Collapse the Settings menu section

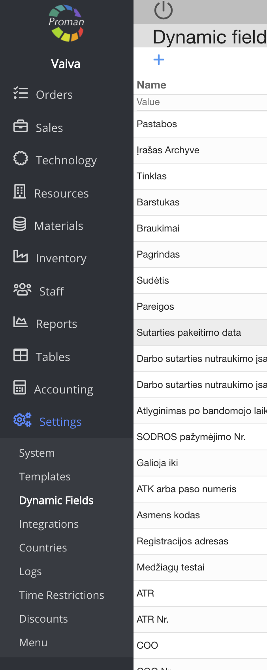point(60,422)
